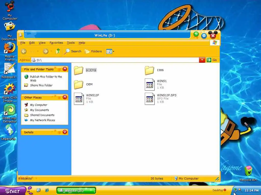
Task: Click the window system icon in title bar
Action: coord(21,35)
